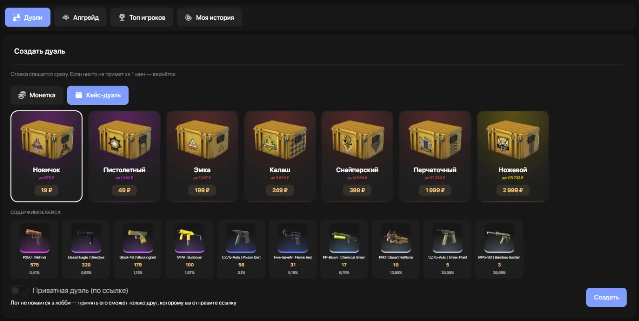Viewport: 639px width, 321px height.
Task: Click the Desert Eagle | Directive skin image
Action: [x=86, y=238]
